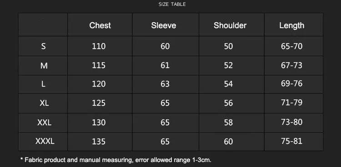Select the XL size row label
341x167 pixels.
tap(44, 103)
